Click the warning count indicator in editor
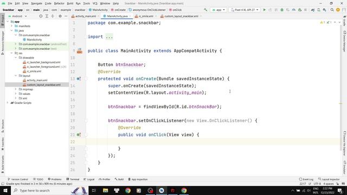 tap(323, 22)
